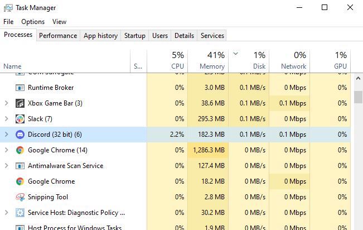Minimize the Task Manager window
Screen dimensions: 363x230
pos(299,7)
